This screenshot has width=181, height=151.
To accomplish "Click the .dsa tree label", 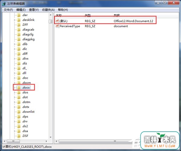I will coord(25,131).
